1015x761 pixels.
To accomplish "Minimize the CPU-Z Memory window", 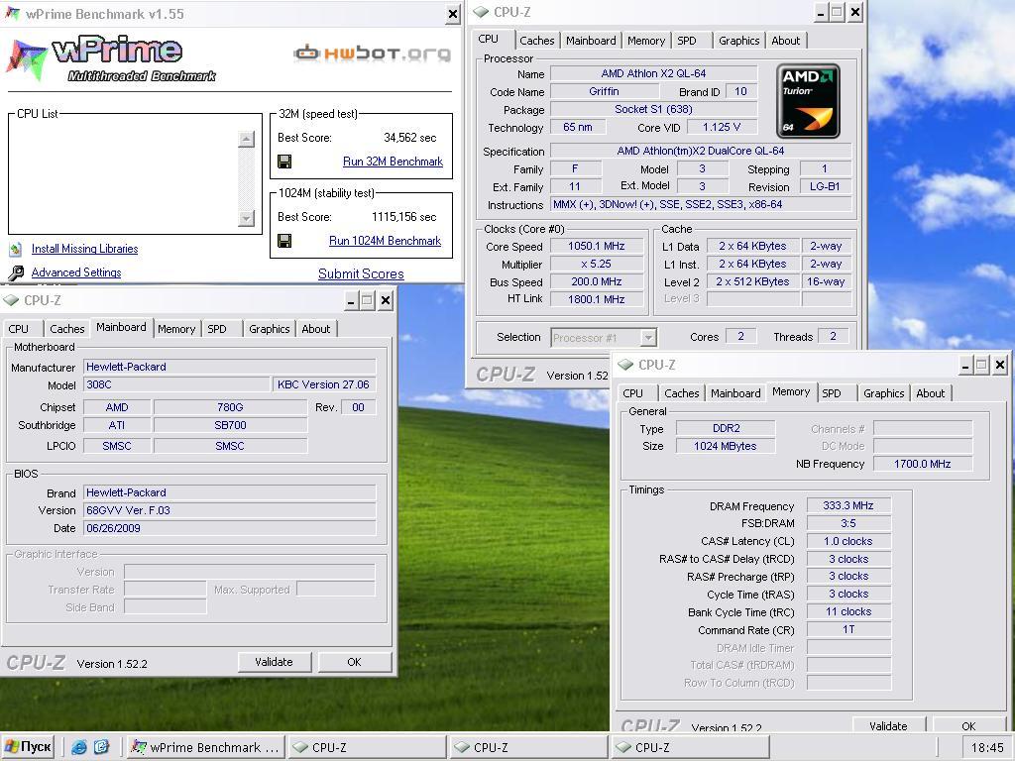I will [x=965, y=365].
